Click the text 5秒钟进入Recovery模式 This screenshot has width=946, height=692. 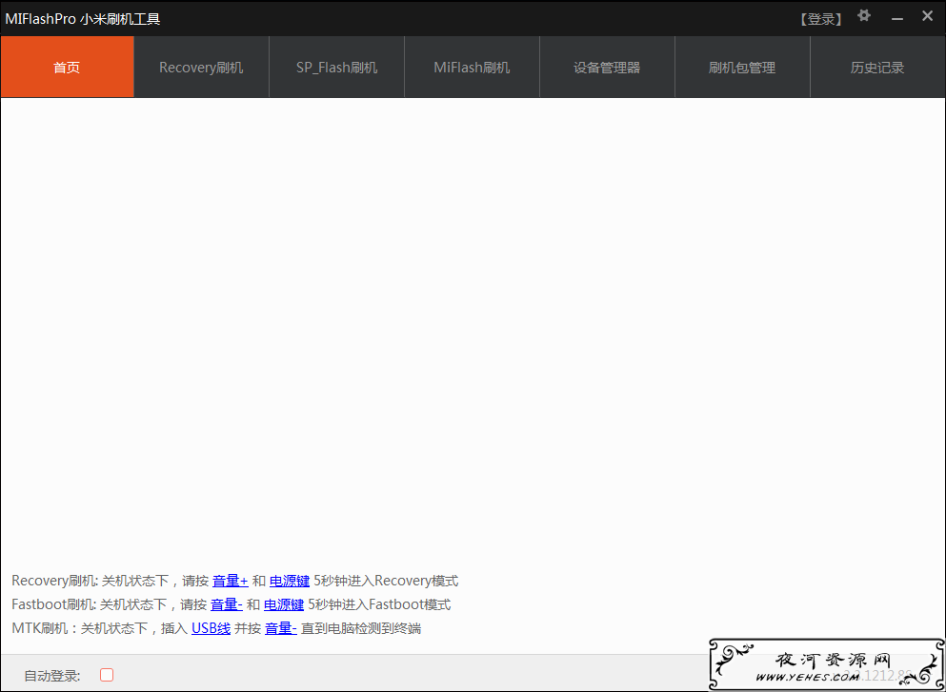[x=386, y=581]
